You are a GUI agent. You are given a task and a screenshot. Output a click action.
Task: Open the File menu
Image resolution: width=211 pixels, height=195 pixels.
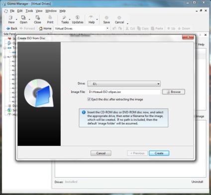point(12,11)
